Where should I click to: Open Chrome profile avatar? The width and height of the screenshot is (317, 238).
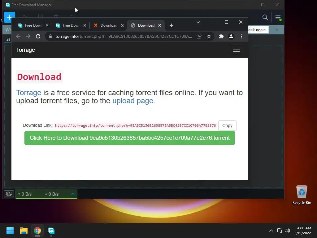tap(231, 36)
